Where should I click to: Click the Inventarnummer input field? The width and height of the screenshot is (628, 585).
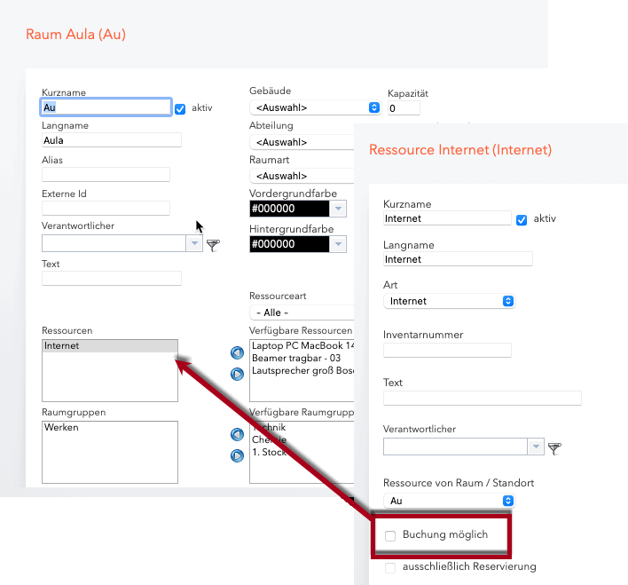(x=447, y=351)
